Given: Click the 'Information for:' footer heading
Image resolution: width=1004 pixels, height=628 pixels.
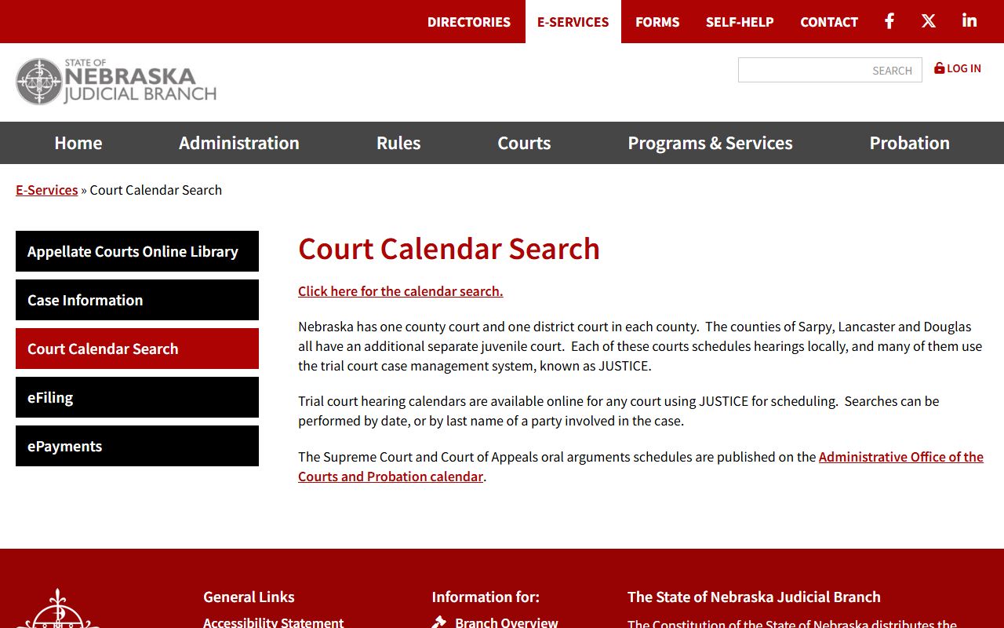Looking at the screenshot, I should click(486, 597).
